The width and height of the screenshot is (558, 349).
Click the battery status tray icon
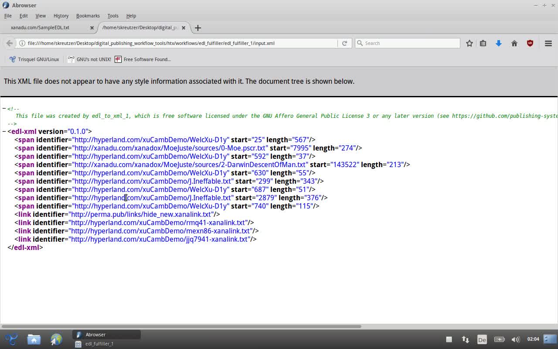499,339
